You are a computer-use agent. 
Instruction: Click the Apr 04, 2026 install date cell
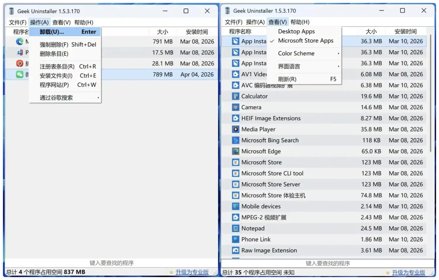197,75
